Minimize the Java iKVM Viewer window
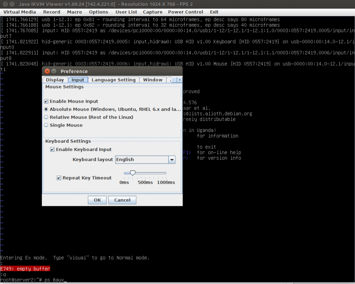This screenshot has width=355, height=284. point(11,4)
